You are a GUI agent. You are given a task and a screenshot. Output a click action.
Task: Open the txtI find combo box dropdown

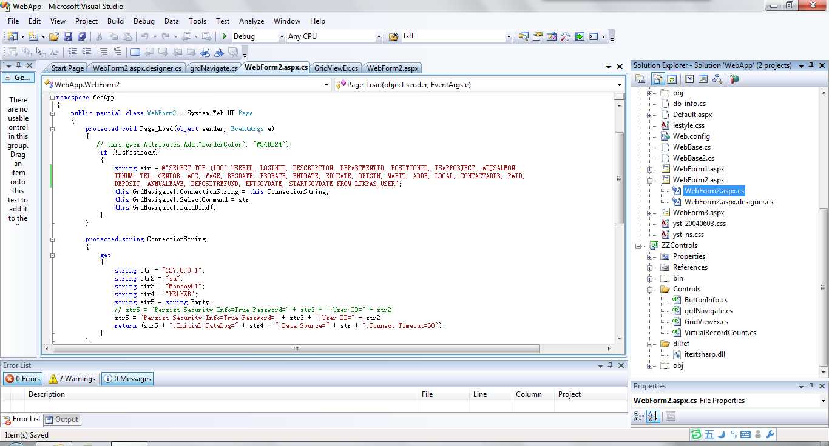coord(509,36)
